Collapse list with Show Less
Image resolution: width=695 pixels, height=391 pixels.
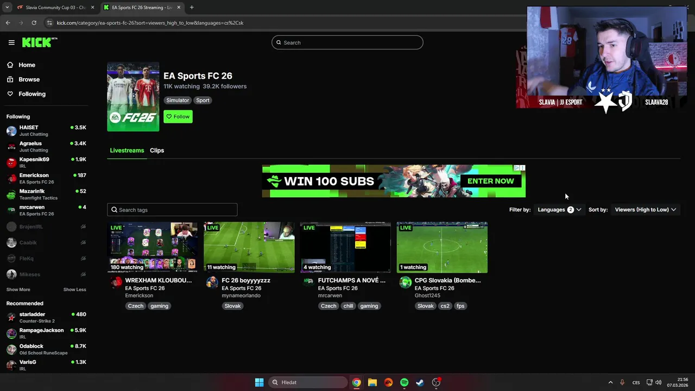[74, 289]
